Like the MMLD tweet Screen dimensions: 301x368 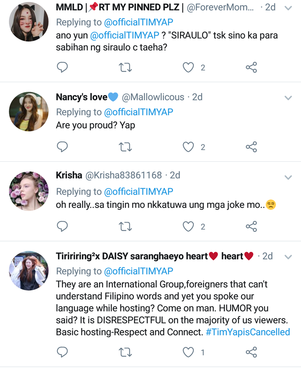point(188,68)
